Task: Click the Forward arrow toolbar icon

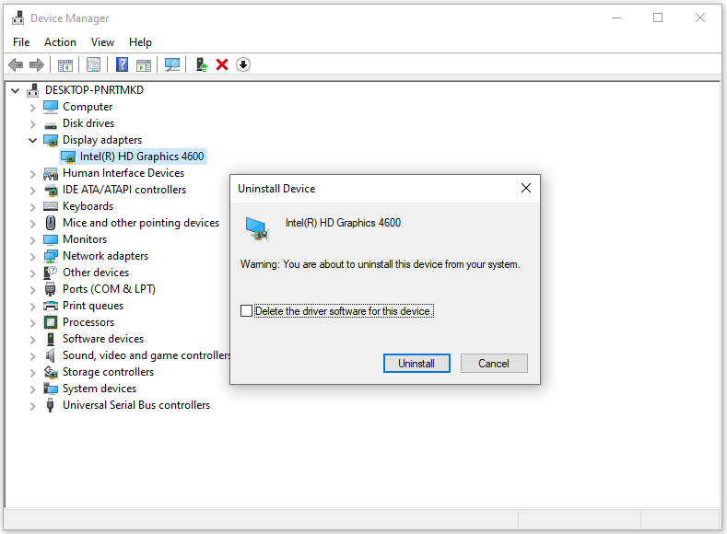Action: pyautogui.click(x=37, y=64)
